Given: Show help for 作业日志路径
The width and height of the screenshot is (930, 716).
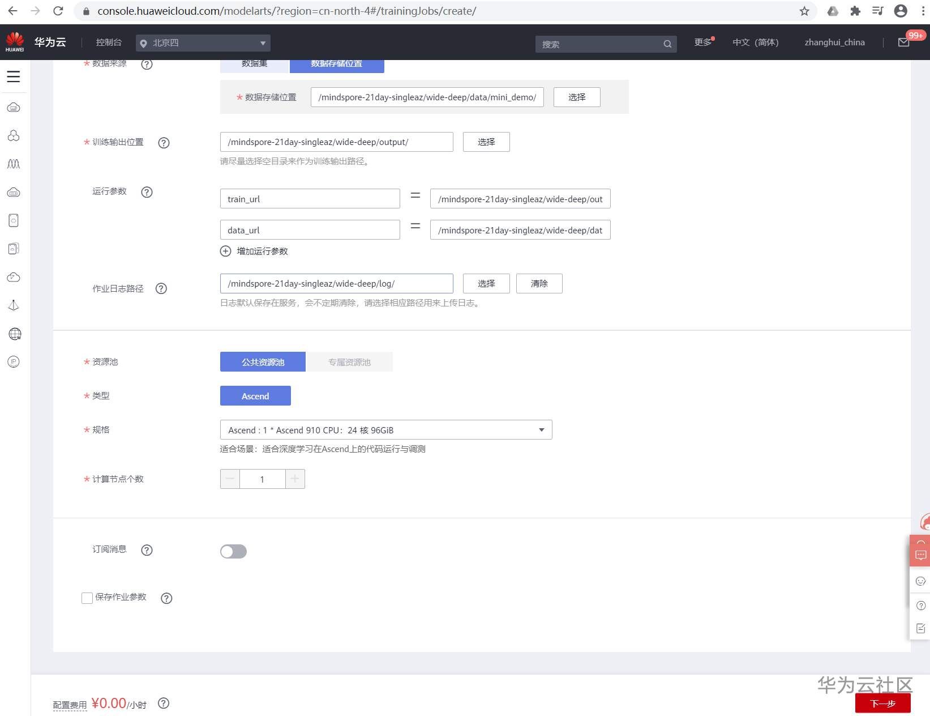Looking at the screenshot, I should pos(161,289).
